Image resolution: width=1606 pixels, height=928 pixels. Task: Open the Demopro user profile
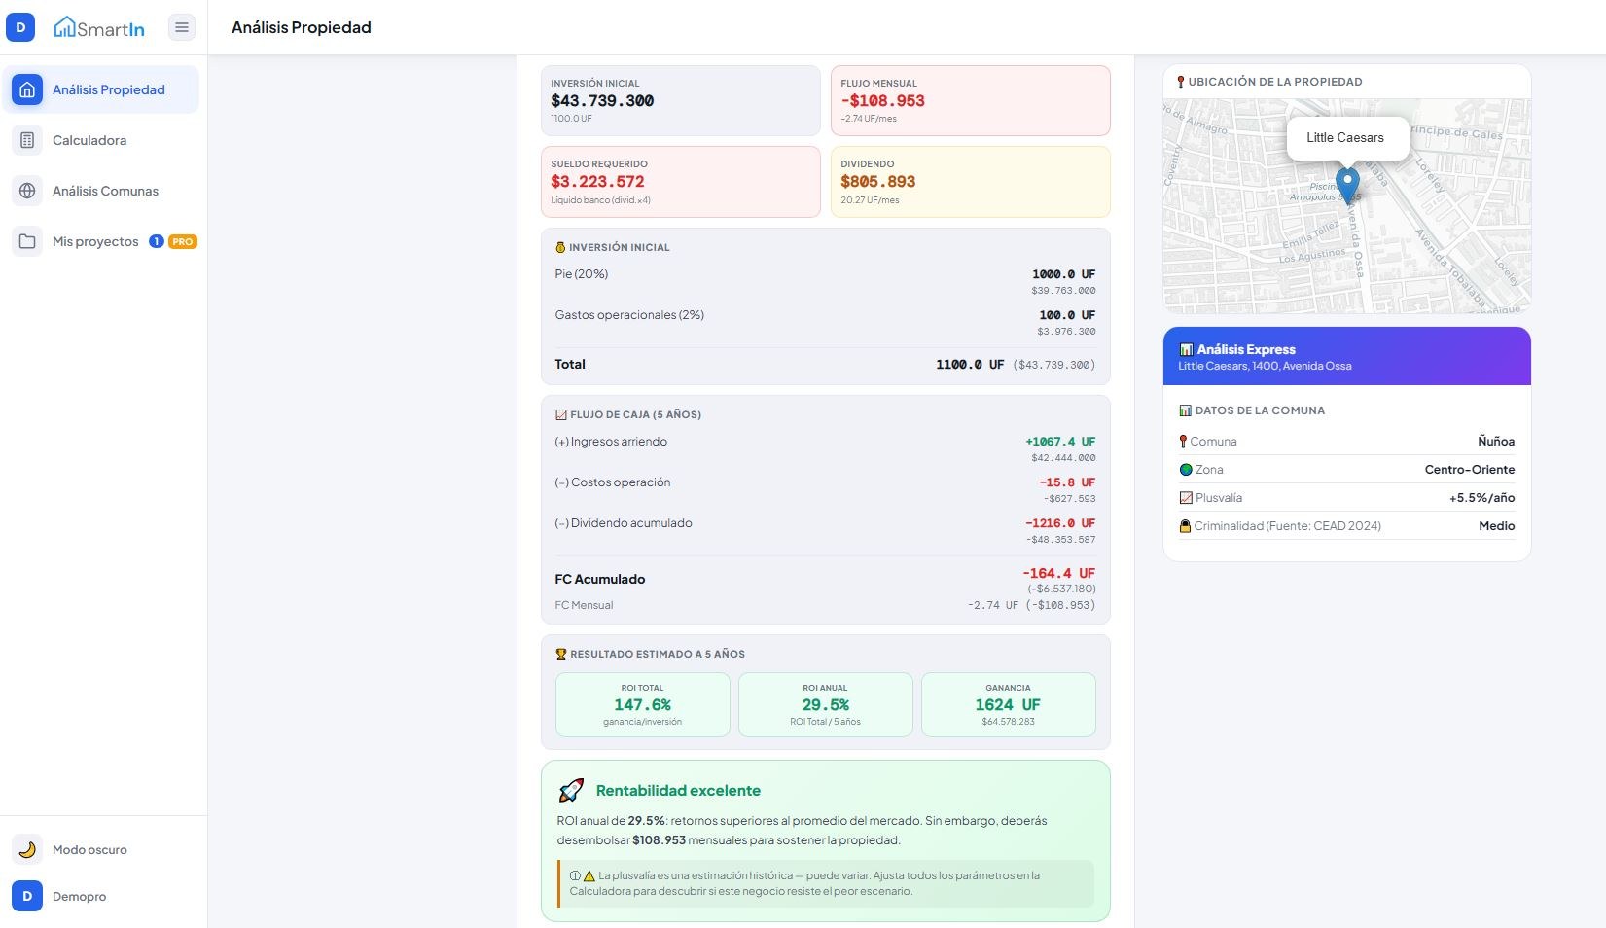click(x=101, y=896)
